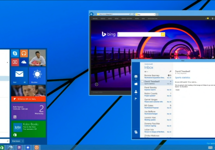Open the Weather tile in Start menu
The height and width of the screenshot is (150, 215).
tap(37, 76)
